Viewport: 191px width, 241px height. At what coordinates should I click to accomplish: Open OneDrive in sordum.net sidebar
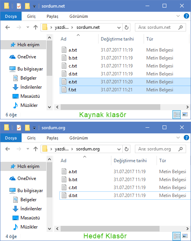point(23,57)
